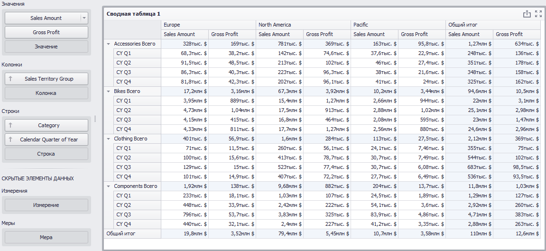Toggle sort arrow on Calendar Quarter of Year
Image resolution: width=546 pixels, height=251 pixels.
click(10, 139)
